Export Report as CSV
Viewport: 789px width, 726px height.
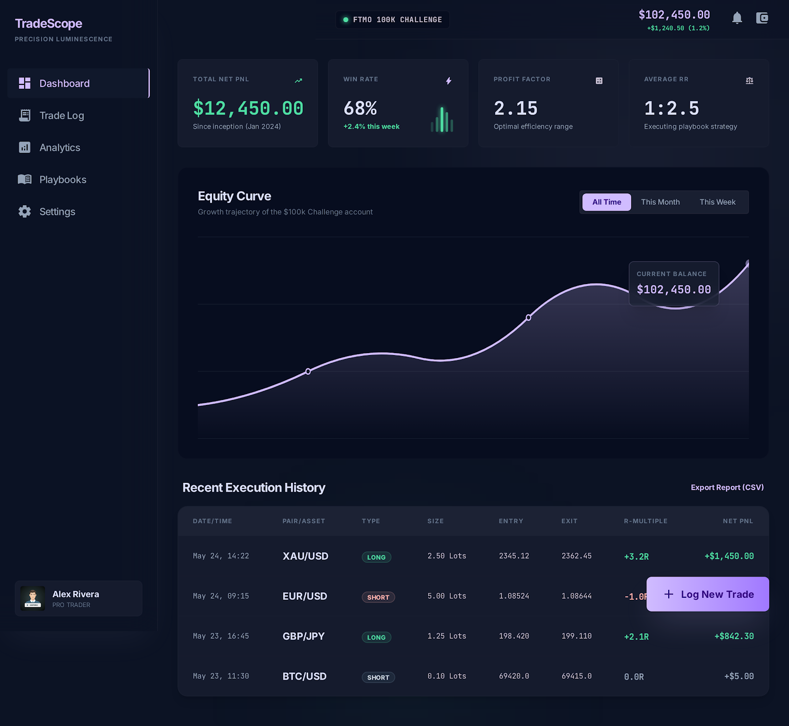[x=727, y=487]
